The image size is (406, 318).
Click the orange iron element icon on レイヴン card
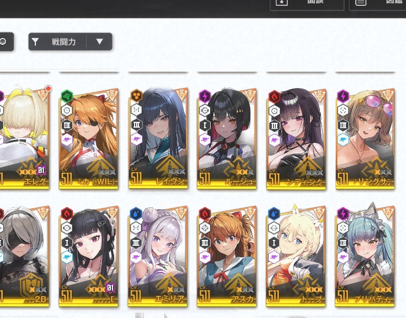(136, 95)
